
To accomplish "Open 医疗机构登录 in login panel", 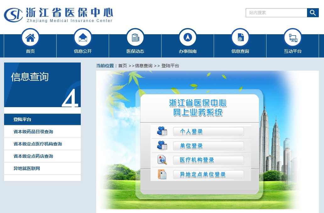I will point(208,160).
